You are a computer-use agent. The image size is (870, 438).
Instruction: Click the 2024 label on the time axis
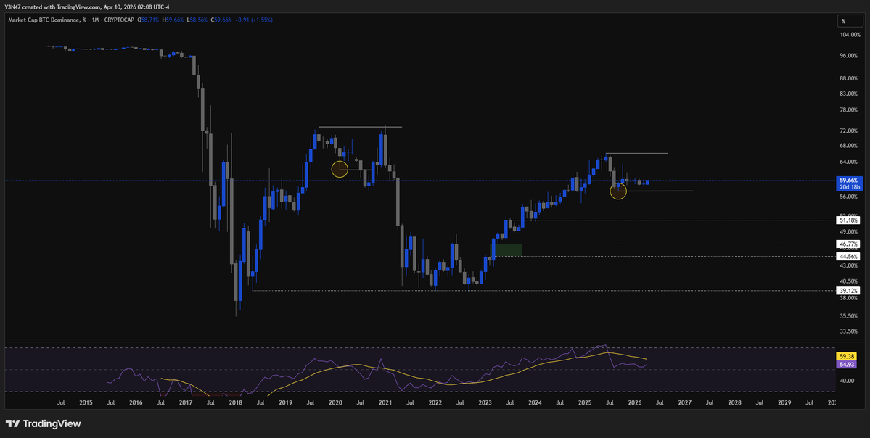pos(534,402)
